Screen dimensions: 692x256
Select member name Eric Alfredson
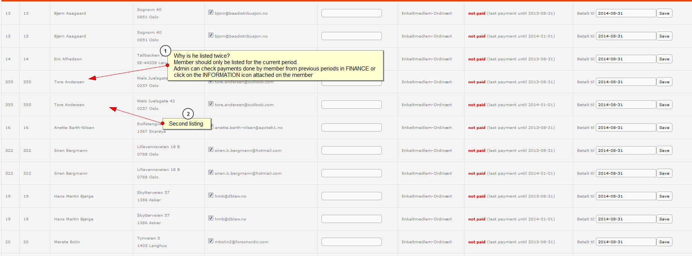[x=68, y=59]
